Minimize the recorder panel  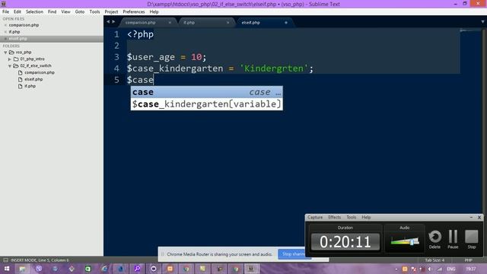coord(471,218)
